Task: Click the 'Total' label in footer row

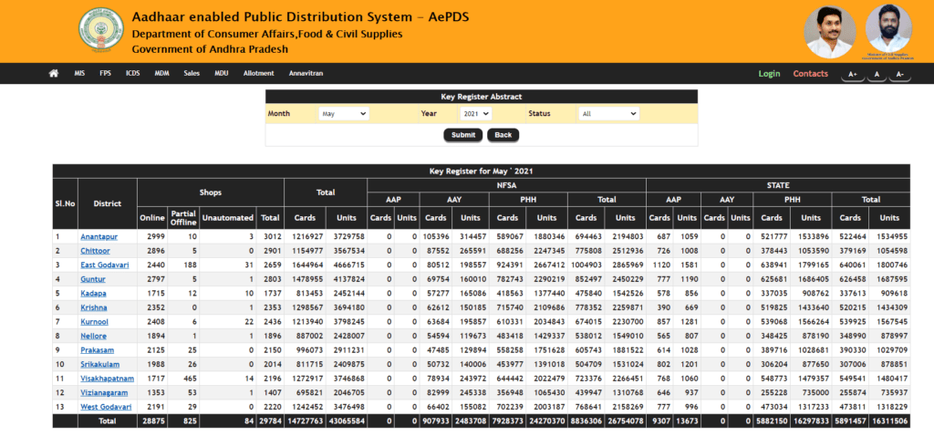Action: coord(108,421)
